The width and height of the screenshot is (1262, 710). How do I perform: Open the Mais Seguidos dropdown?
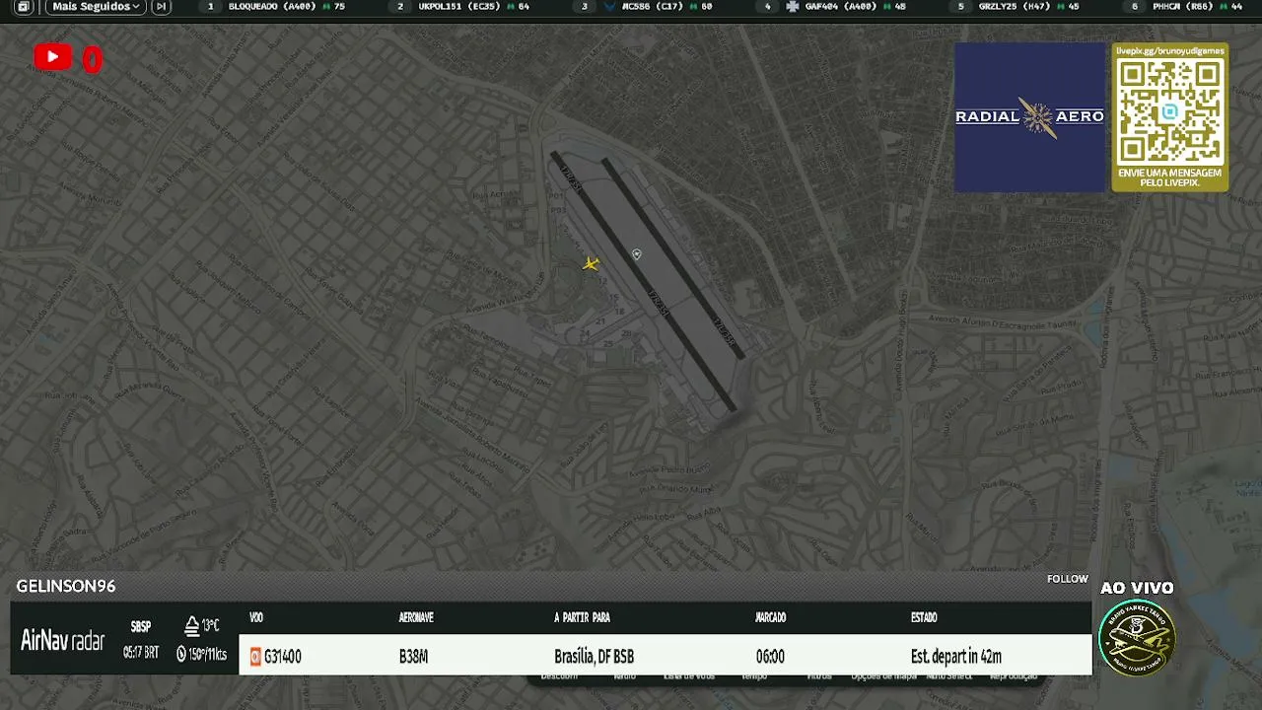click(96, 7)
